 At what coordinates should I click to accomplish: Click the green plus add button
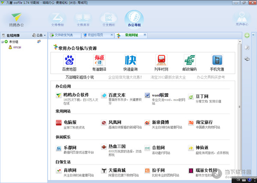pos(247,35)
